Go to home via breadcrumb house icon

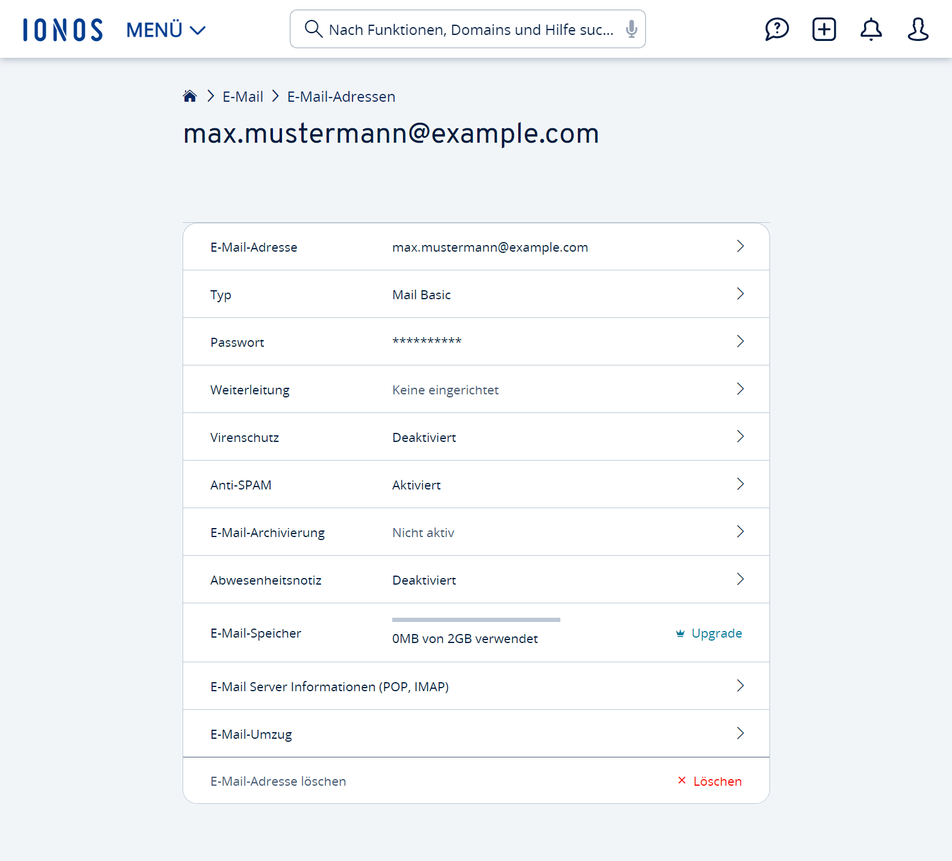(190, 96)
